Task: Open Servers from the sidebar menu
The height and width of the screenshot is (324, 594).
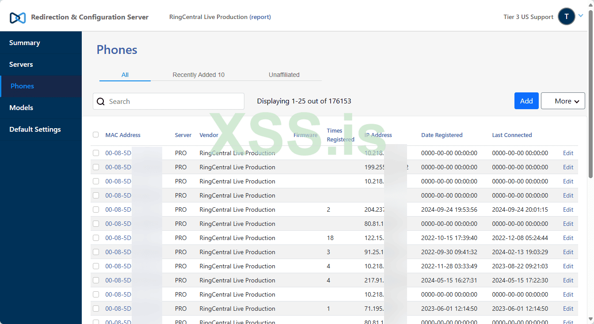Action: (x=21, y=65)
